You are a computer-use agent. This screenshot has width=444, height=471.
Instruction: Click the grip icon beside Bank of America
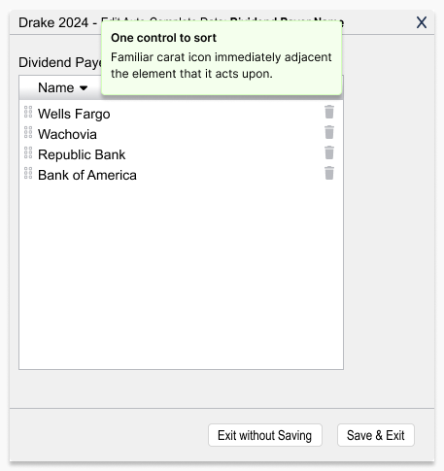[x=28, y=173]
